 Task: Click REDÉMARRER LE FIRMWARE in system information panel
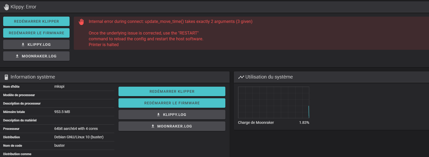click(172, 103)
